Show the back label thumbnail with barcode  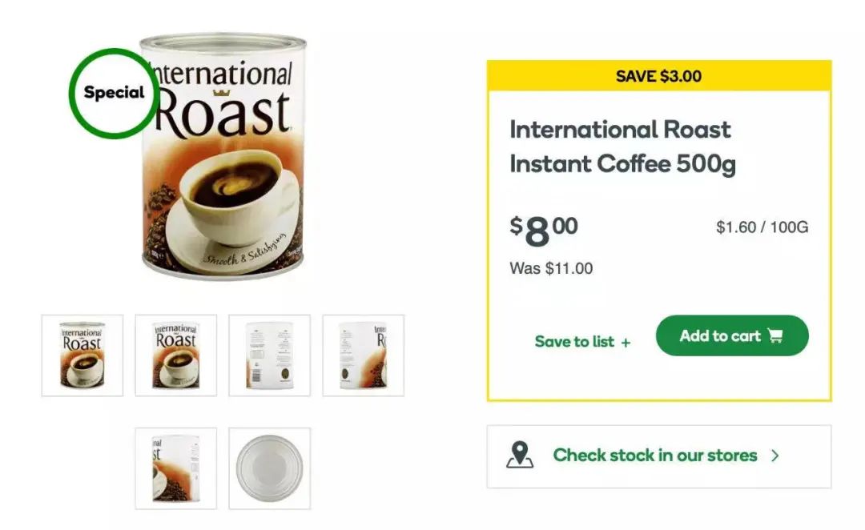coord(269,355)
